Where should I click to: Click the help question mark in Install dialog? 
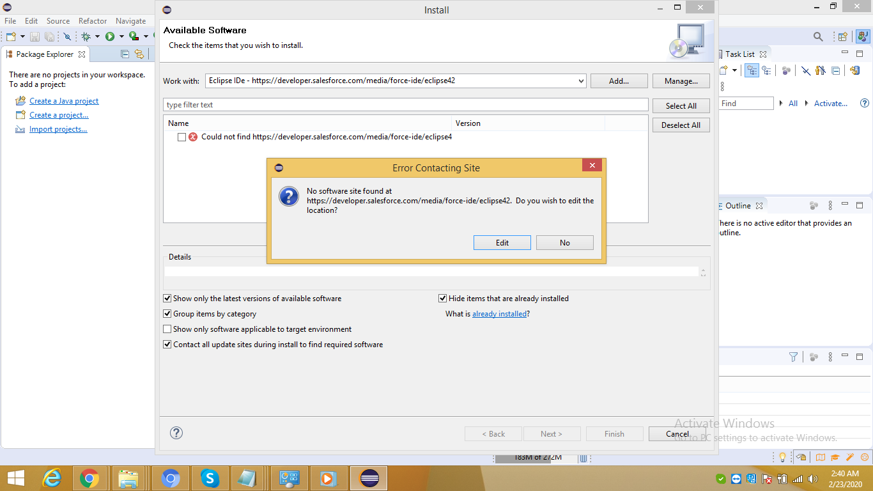pyautogui.click(x=176, y=433)
